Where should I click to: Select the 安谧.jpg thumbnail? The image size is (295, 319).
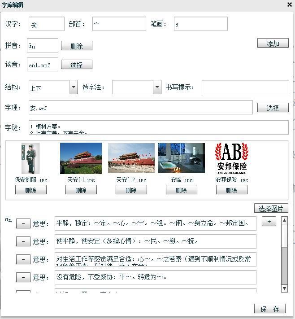point(181,158)
